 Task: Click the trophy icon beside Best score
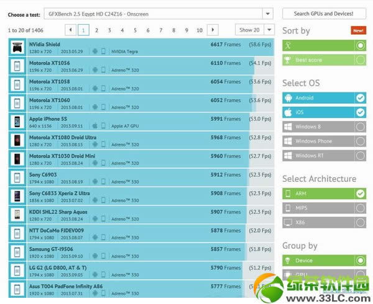pyautogui.click(x=288, y=60)
